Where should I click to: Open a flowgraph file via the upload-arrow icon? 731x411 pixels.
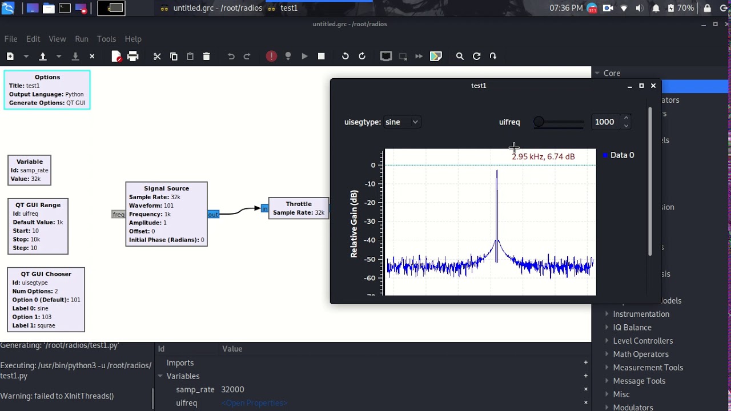42,56
